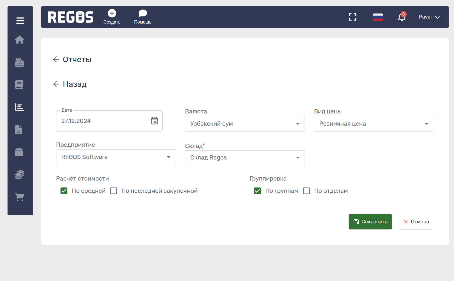Uncheck the По средней checkbox
This screenshot has height=281, width=454.
[64, 191]
